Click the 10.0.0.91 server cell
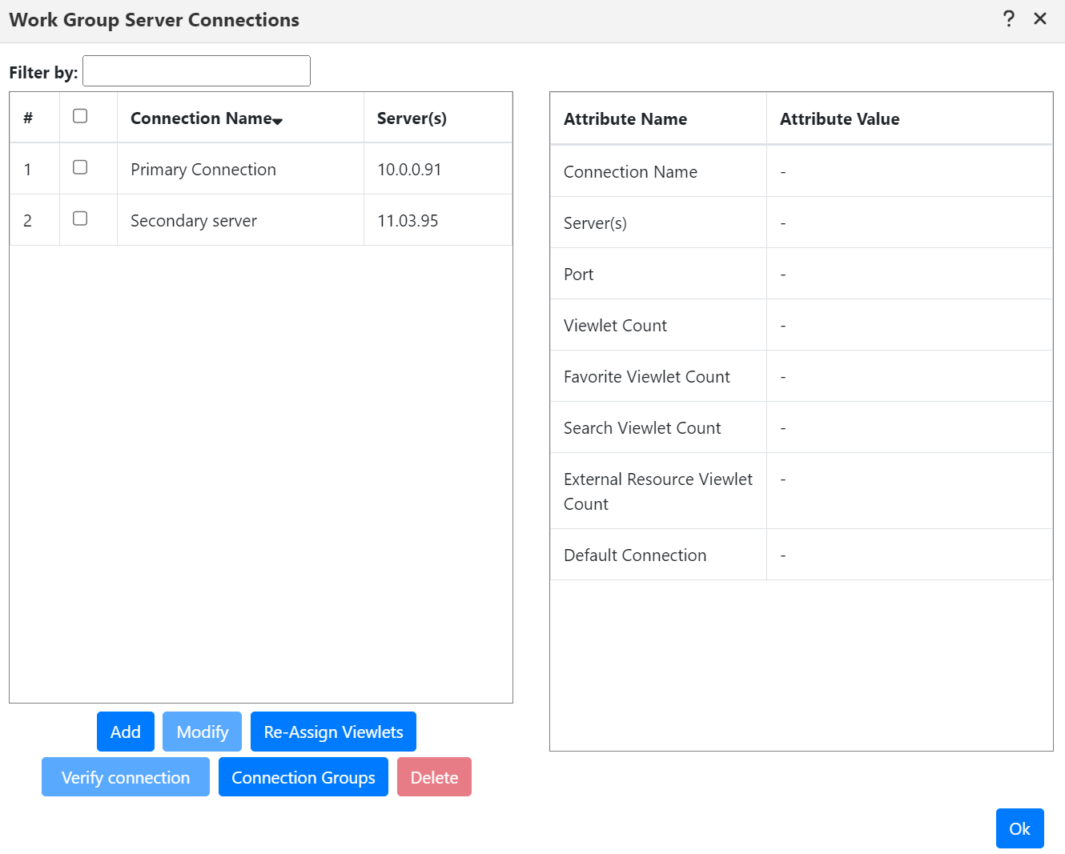This screenshot has height=854, width=1065. tap(438, 169)
